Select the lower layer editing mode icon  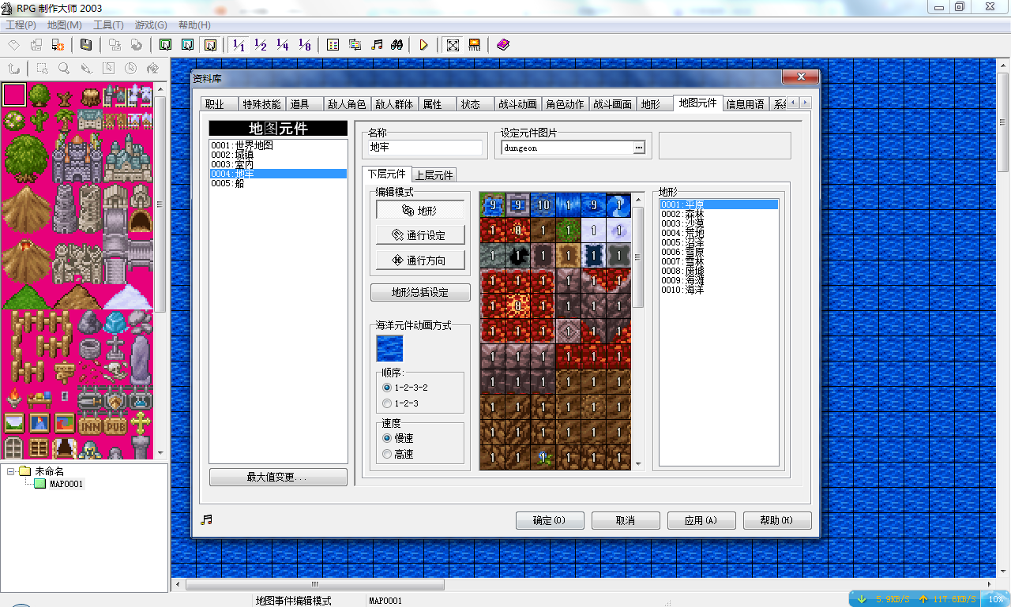click(165, 44)
